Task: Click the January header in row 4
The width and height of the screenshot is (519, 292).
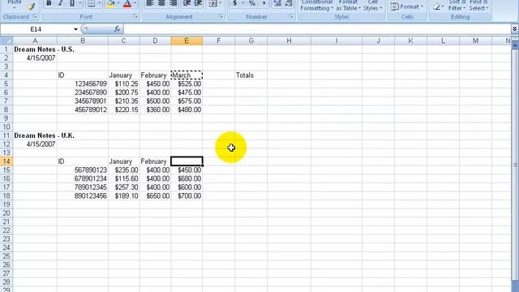Action: 124,75
